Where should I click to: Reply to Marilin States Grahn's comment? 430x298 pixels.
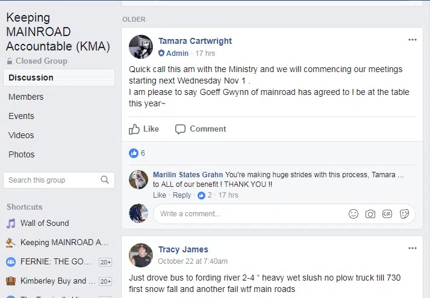(x=181, y=195)
